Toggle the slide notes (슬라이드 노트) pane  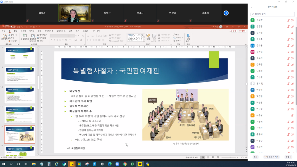[192, 157]
